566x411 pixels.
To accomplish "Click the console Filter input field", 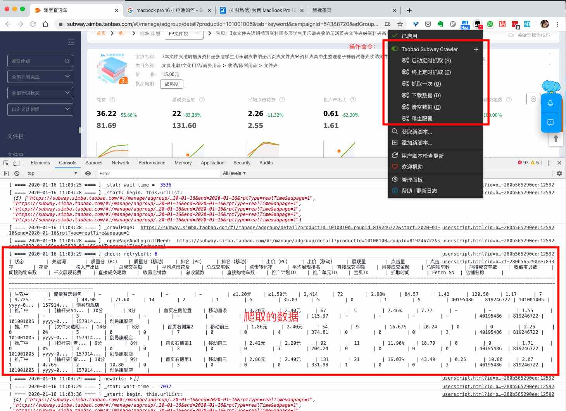I will click(158, 173).
